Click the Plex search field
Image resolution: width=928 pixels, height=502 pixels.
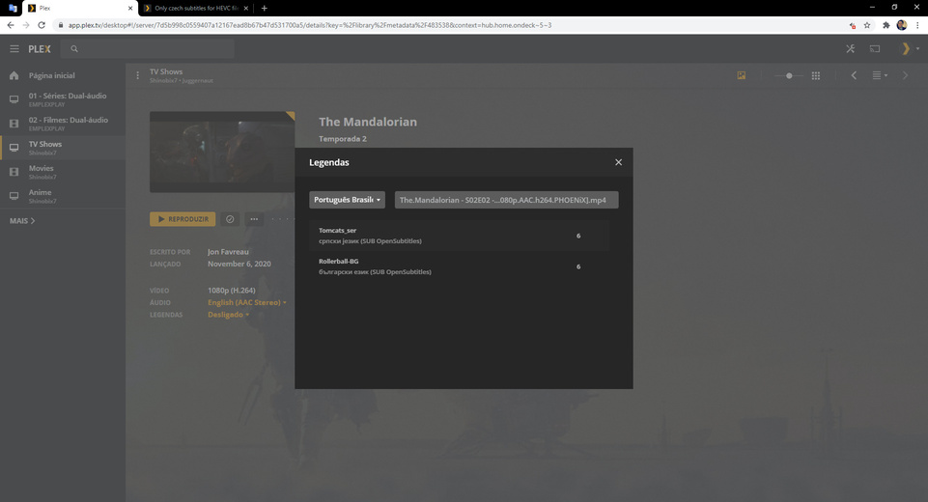tap(149, 49)
